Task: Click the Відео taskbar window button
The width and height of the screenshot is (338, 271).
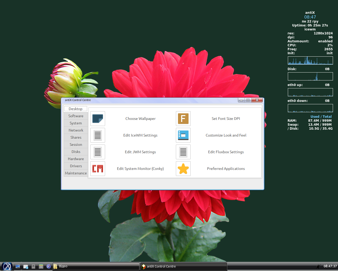Action: click(96, 266)
